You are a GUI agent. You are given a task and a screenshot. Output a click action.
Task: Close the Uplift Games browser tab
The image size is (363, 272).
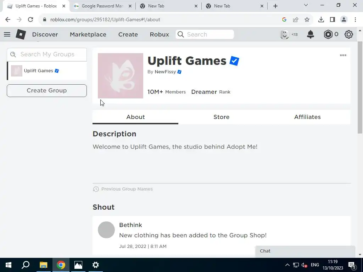[64, 6]
